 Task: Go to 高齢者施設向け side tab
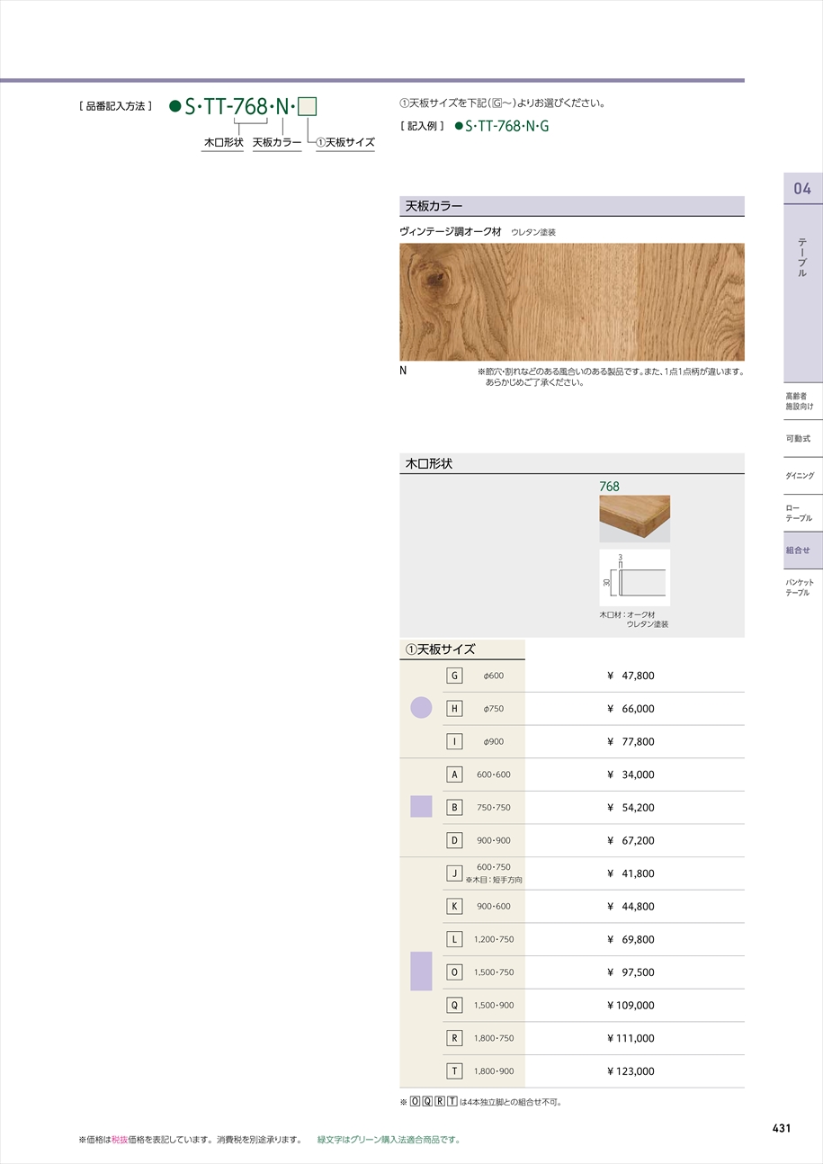[x=799, y=401]
